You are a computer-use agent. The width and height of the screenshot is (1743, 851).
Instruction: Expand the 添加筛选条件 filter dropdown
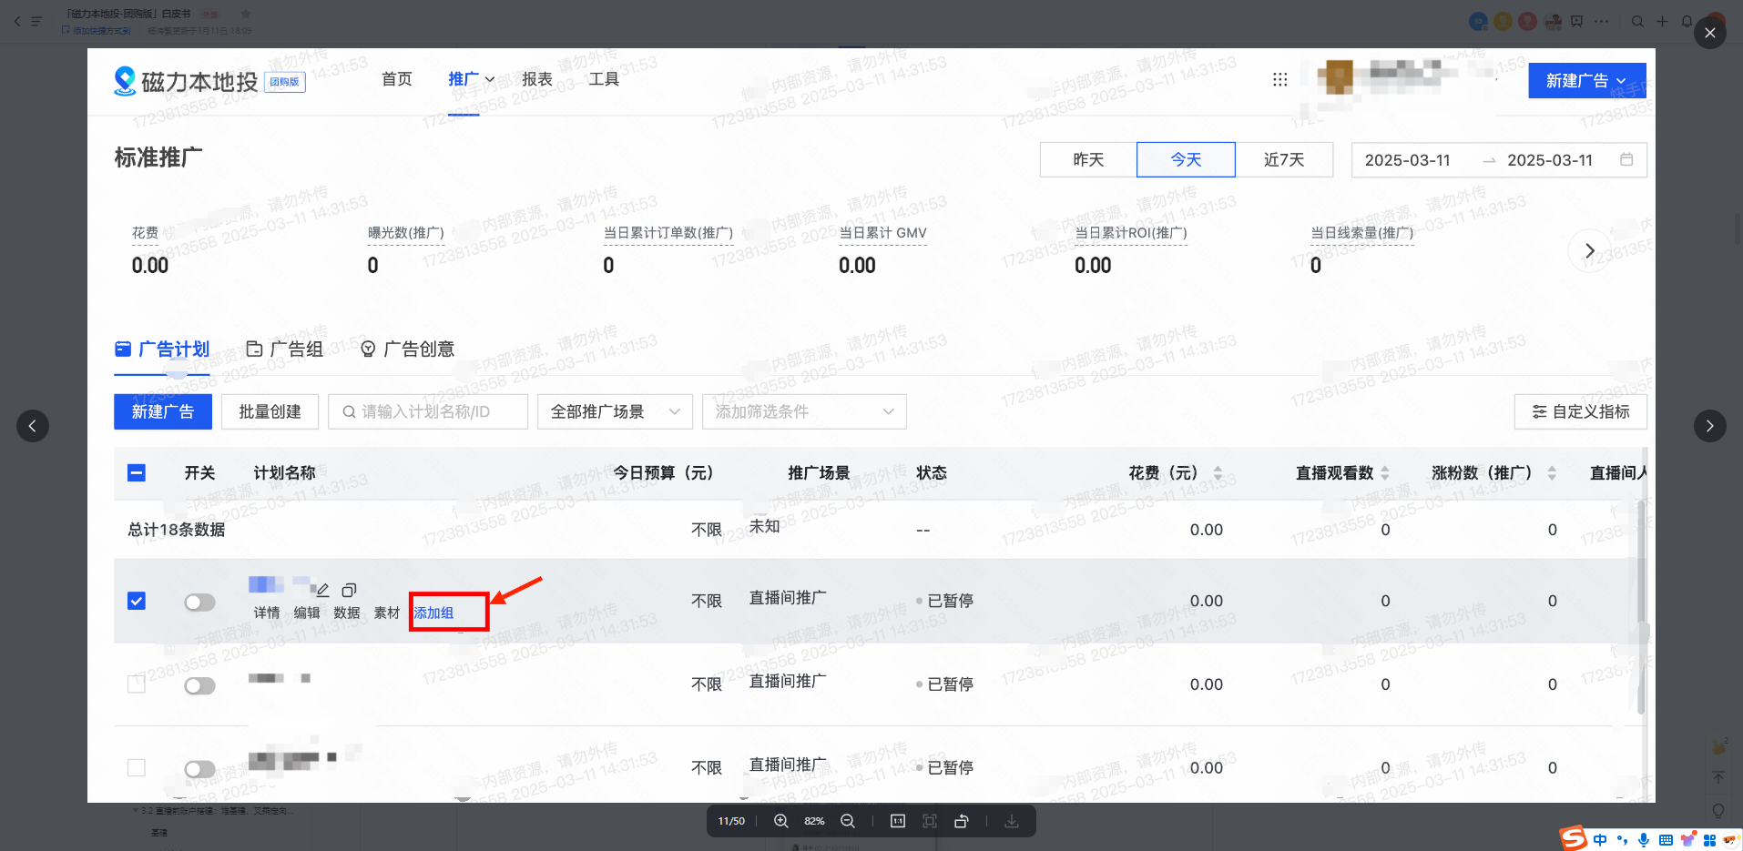click(804, 411)
